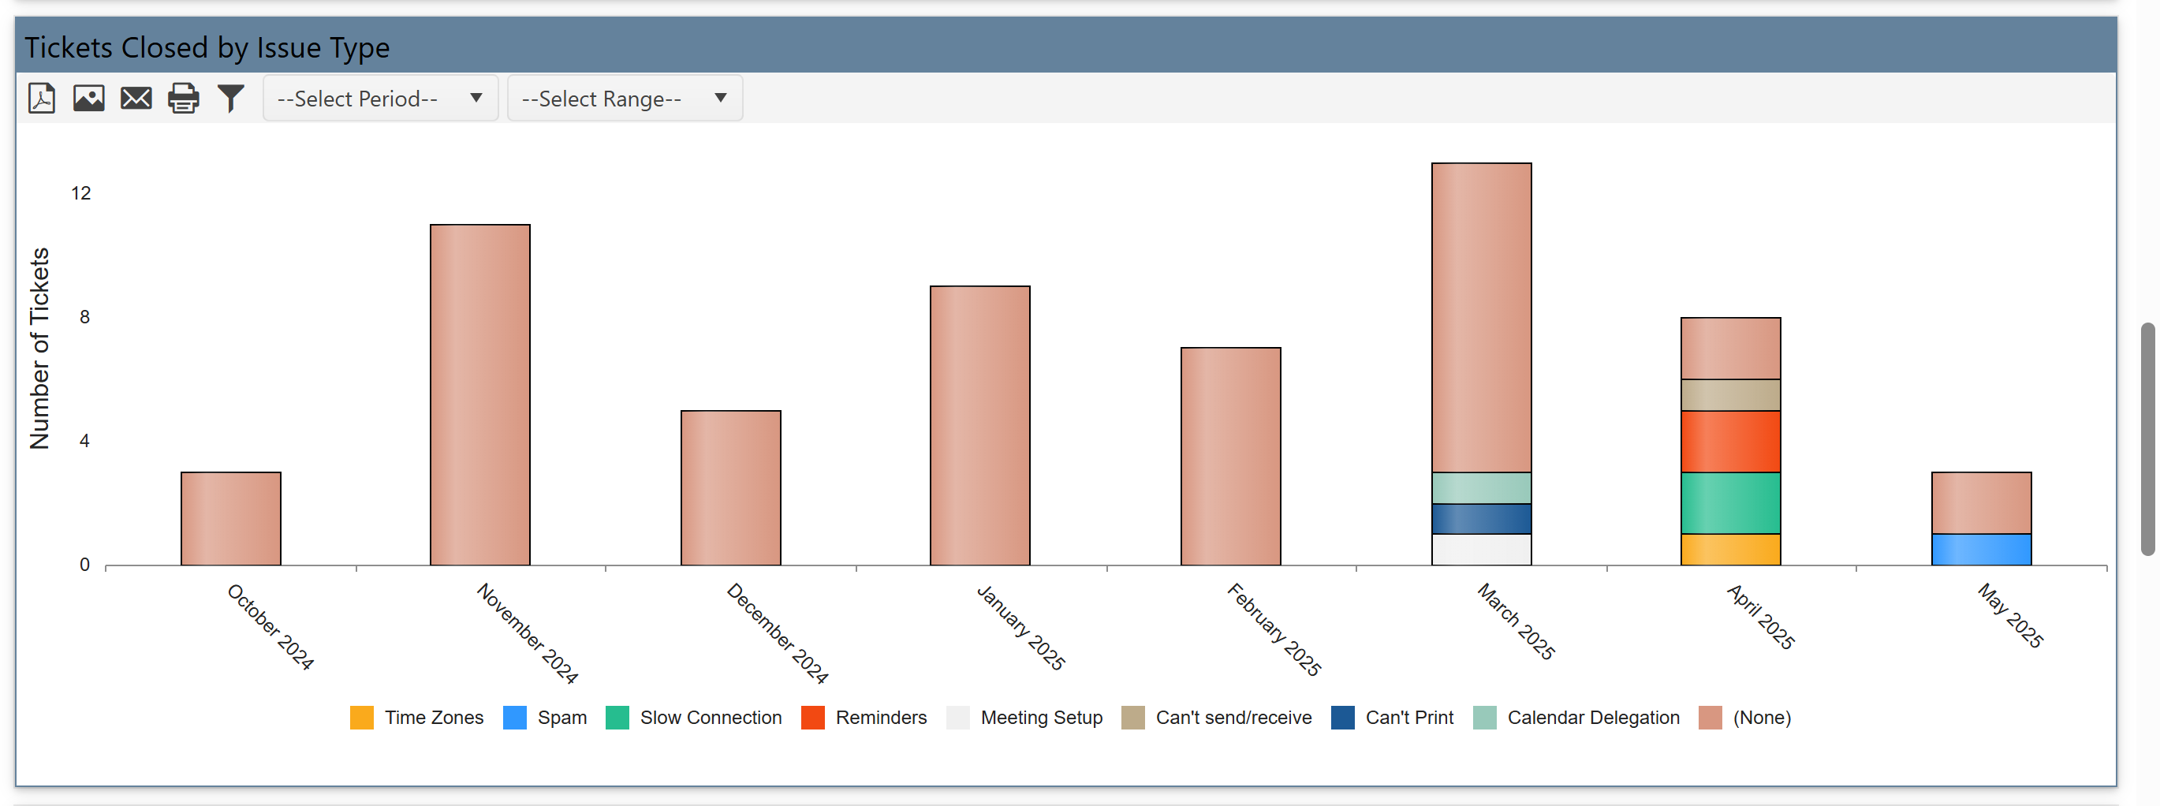
Task: Click Can't send/receive legend label
Action: pos(1233,718)
